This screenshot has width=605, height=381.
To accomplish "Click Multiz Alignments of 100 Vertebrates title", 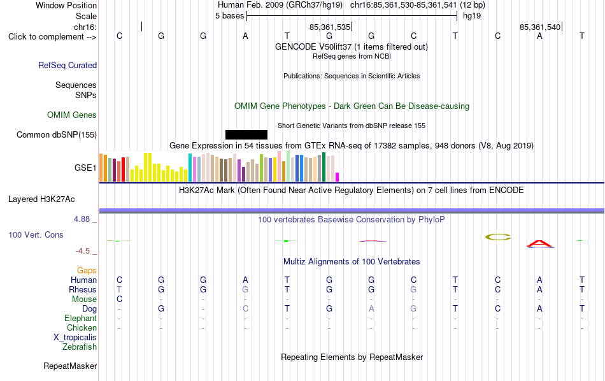I will [x=352, y=262].
